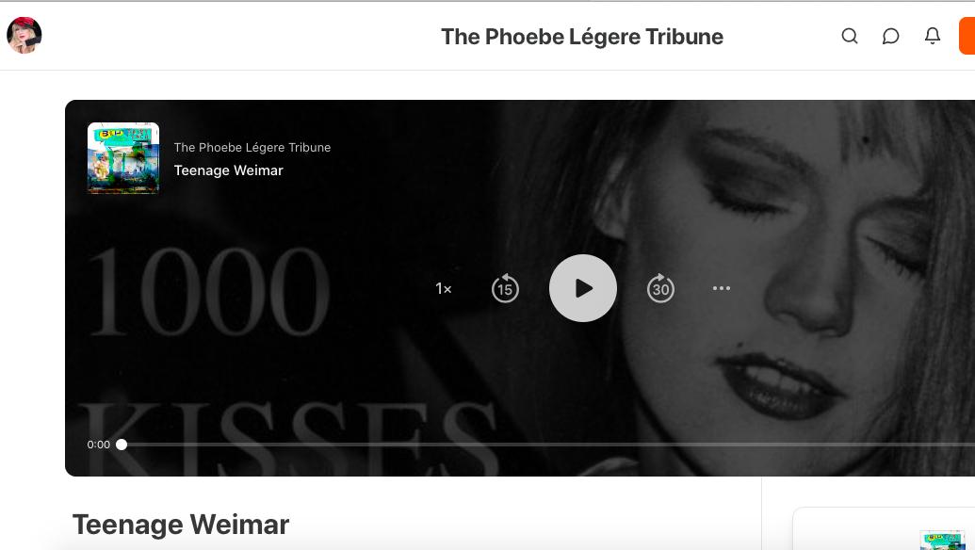
Task: Click the small thumbnail in sidebar card
Action: pyautogui.click(x=943, y=540)
